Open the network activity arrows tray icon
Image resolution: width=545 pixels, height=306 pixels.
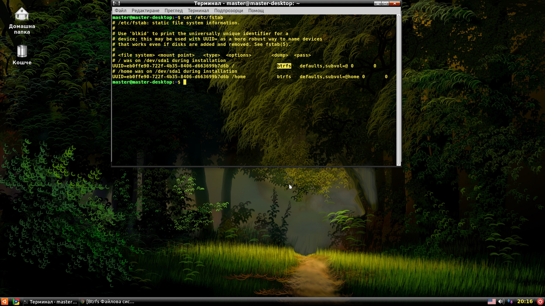[510, 302]
